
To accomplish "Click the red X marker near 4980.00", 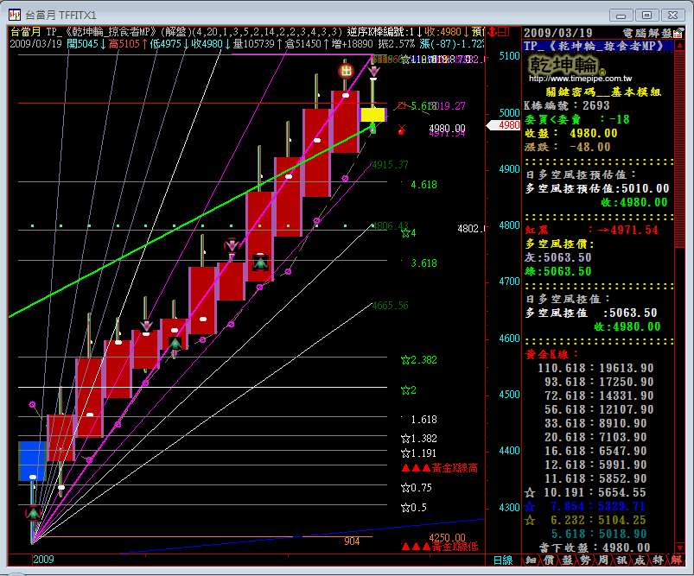I will coord(401,130).
